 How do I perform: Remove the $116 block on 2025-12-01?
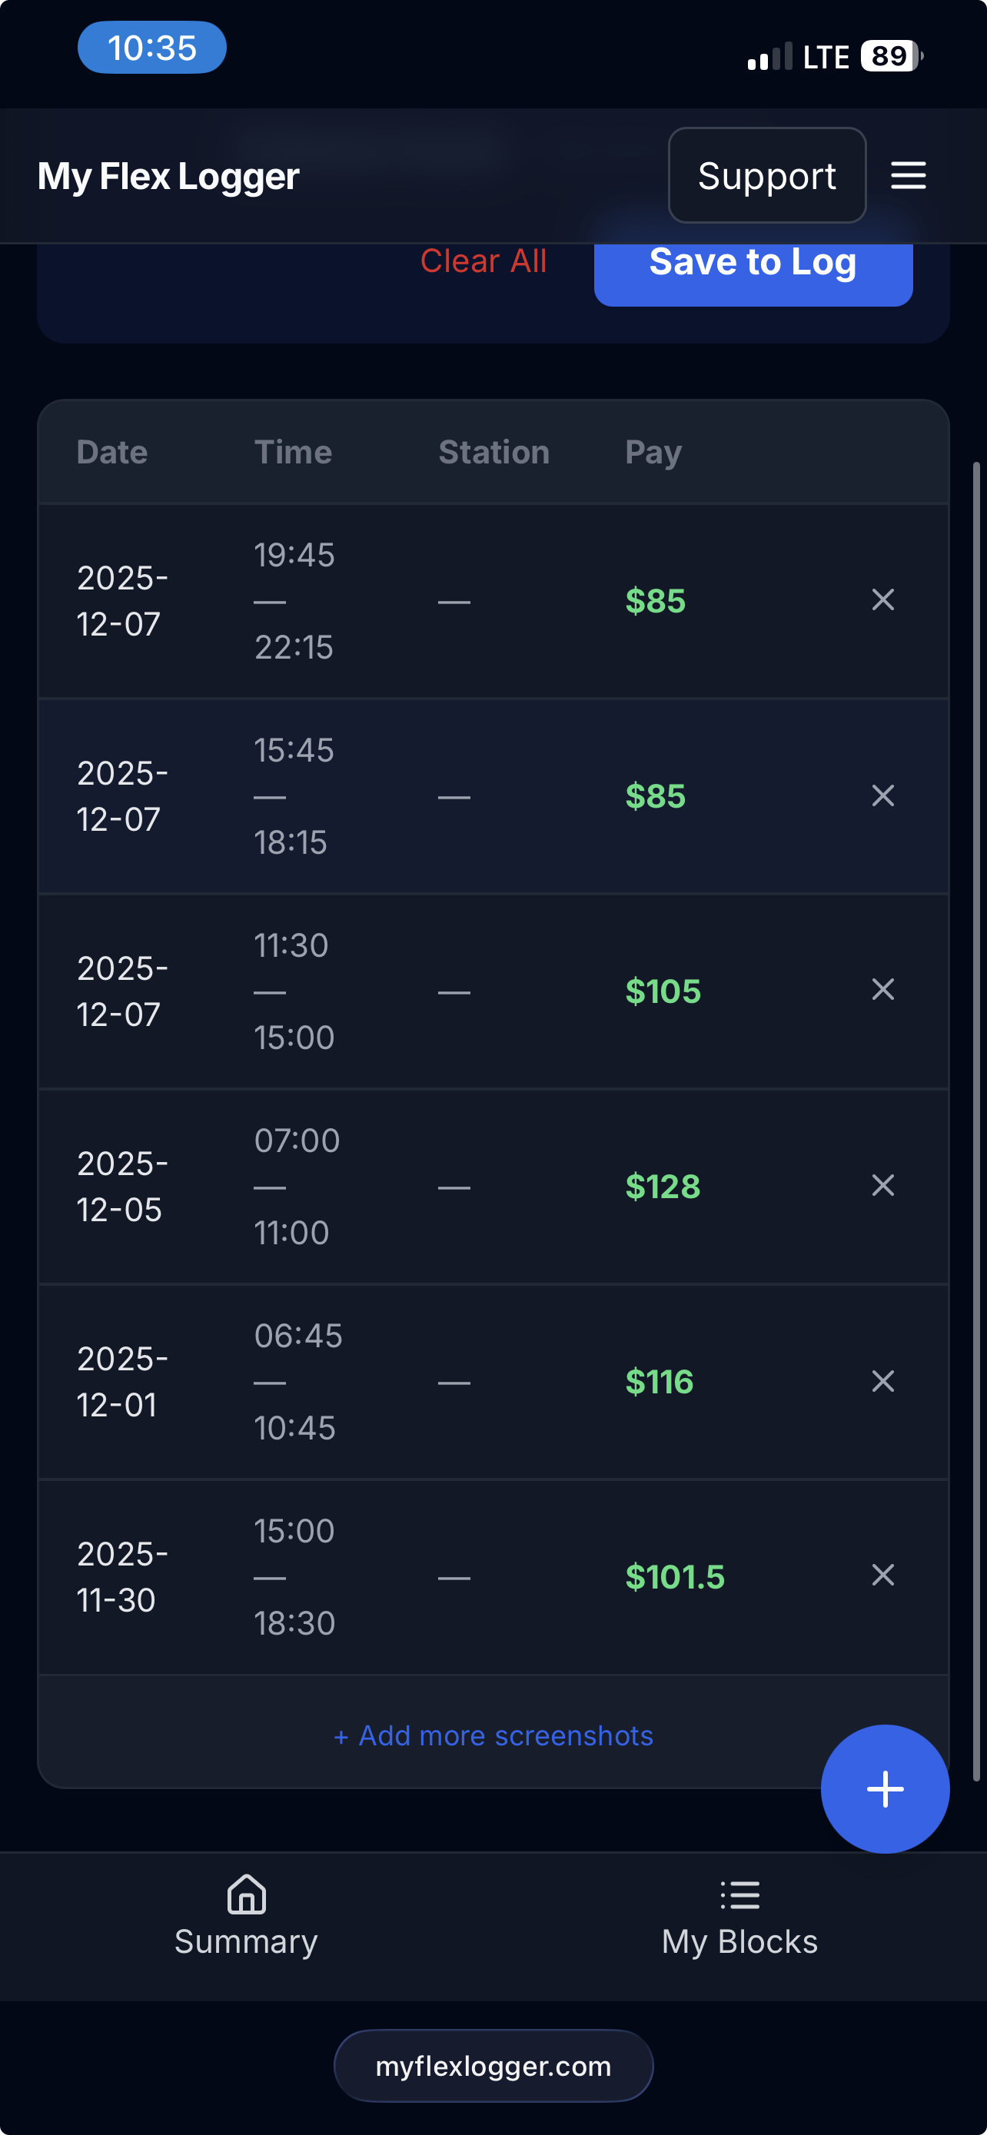[882, 1381]
